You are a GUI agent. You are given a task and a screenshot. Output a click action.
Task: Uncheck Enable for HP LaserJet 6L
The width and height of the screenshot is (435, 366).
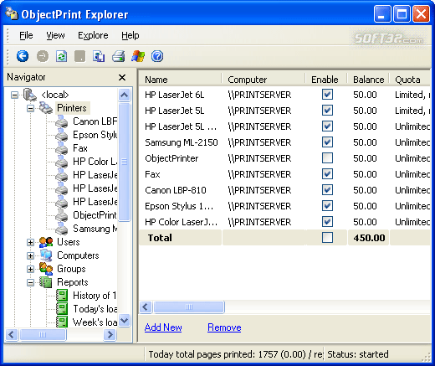(x=327, y=95)
